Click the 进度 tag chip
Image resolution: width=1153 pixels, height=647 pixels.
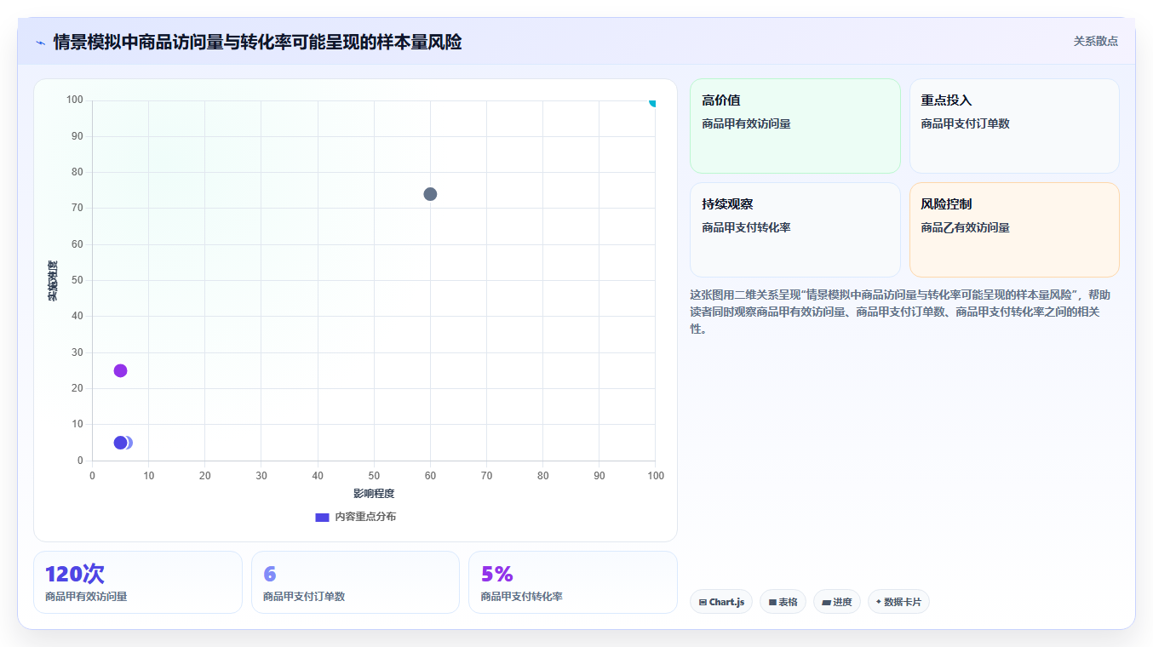tap(837, 602)
